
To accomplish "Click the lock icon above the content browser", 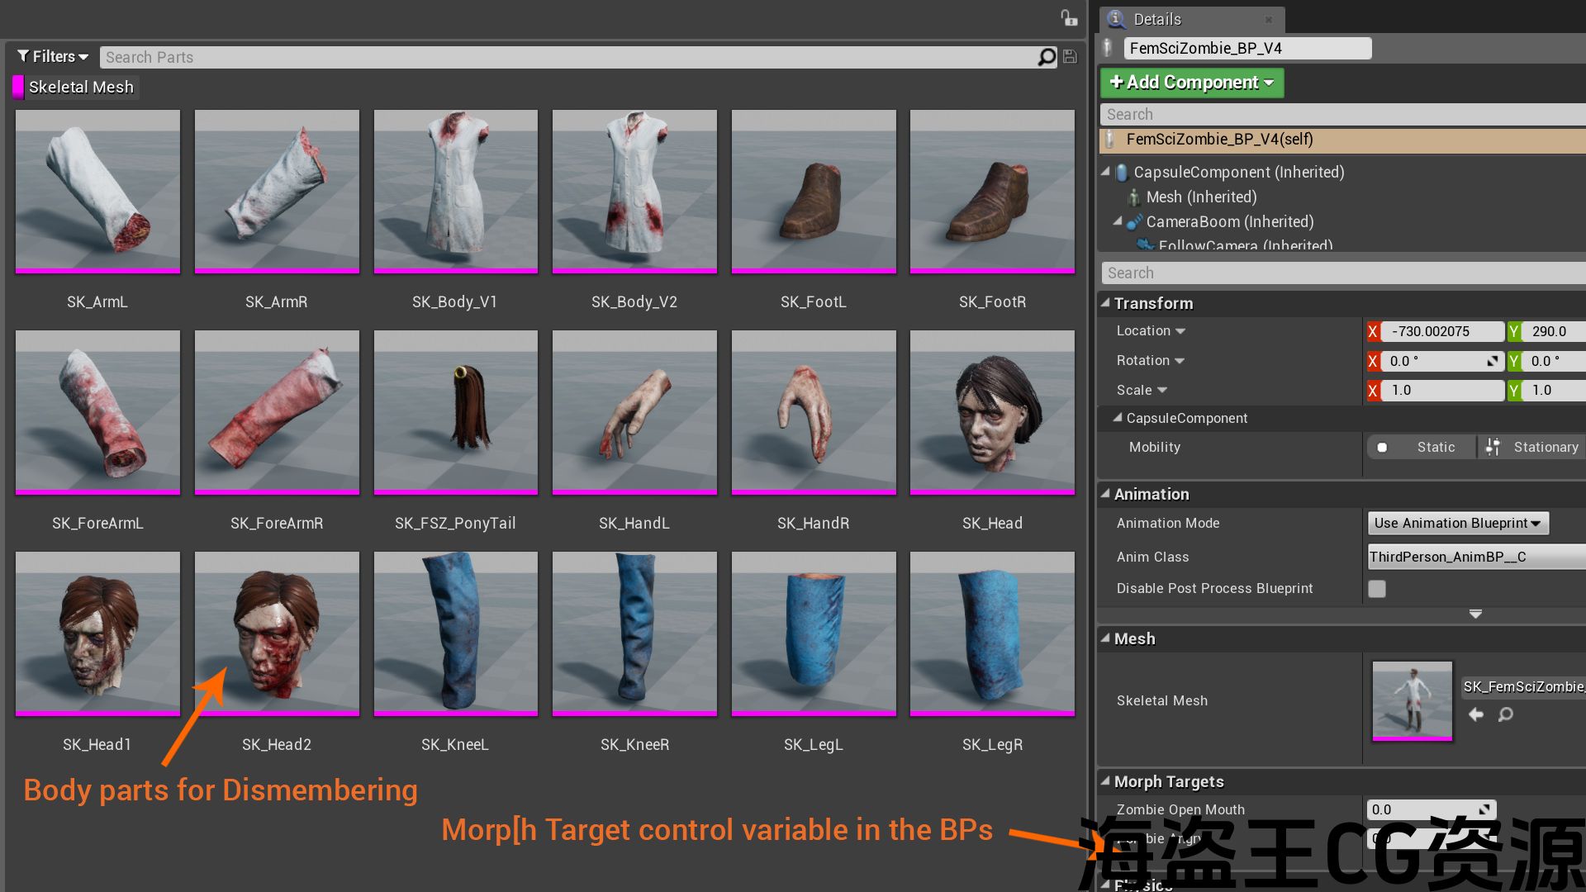I will point(1069,17).
